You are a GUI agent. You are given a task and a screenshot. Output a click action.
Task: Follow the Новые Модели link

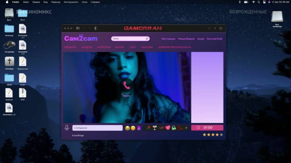point(186,39)
